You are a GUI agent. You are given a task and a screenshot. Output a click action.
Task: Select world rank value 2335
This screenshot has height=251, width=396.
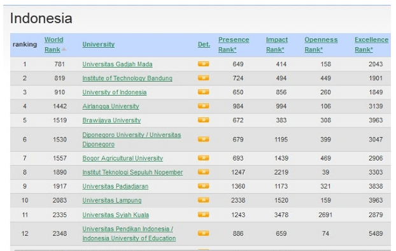[60, 215]
